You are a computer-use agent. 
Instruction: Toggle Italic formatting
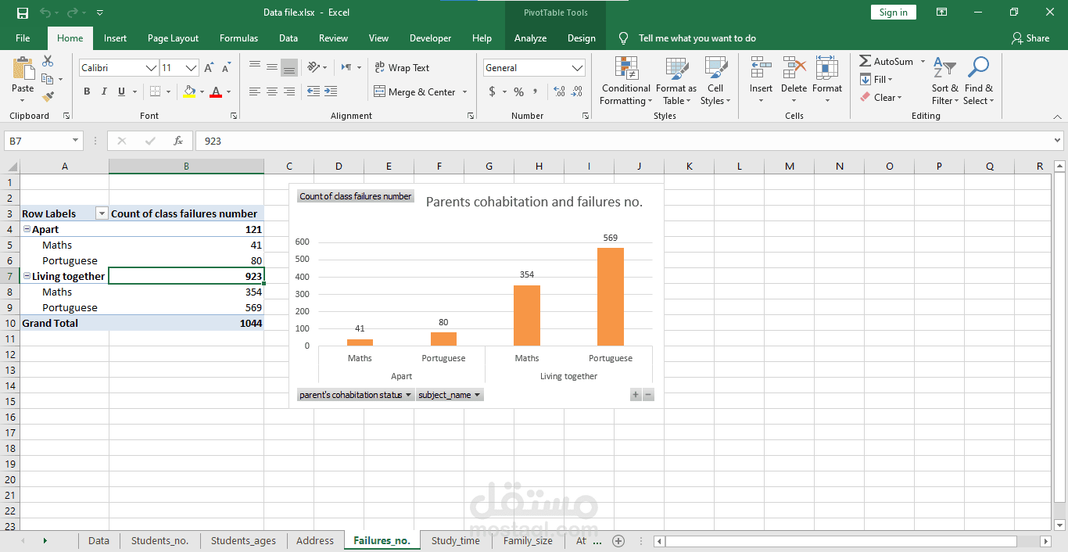[104, 91]
